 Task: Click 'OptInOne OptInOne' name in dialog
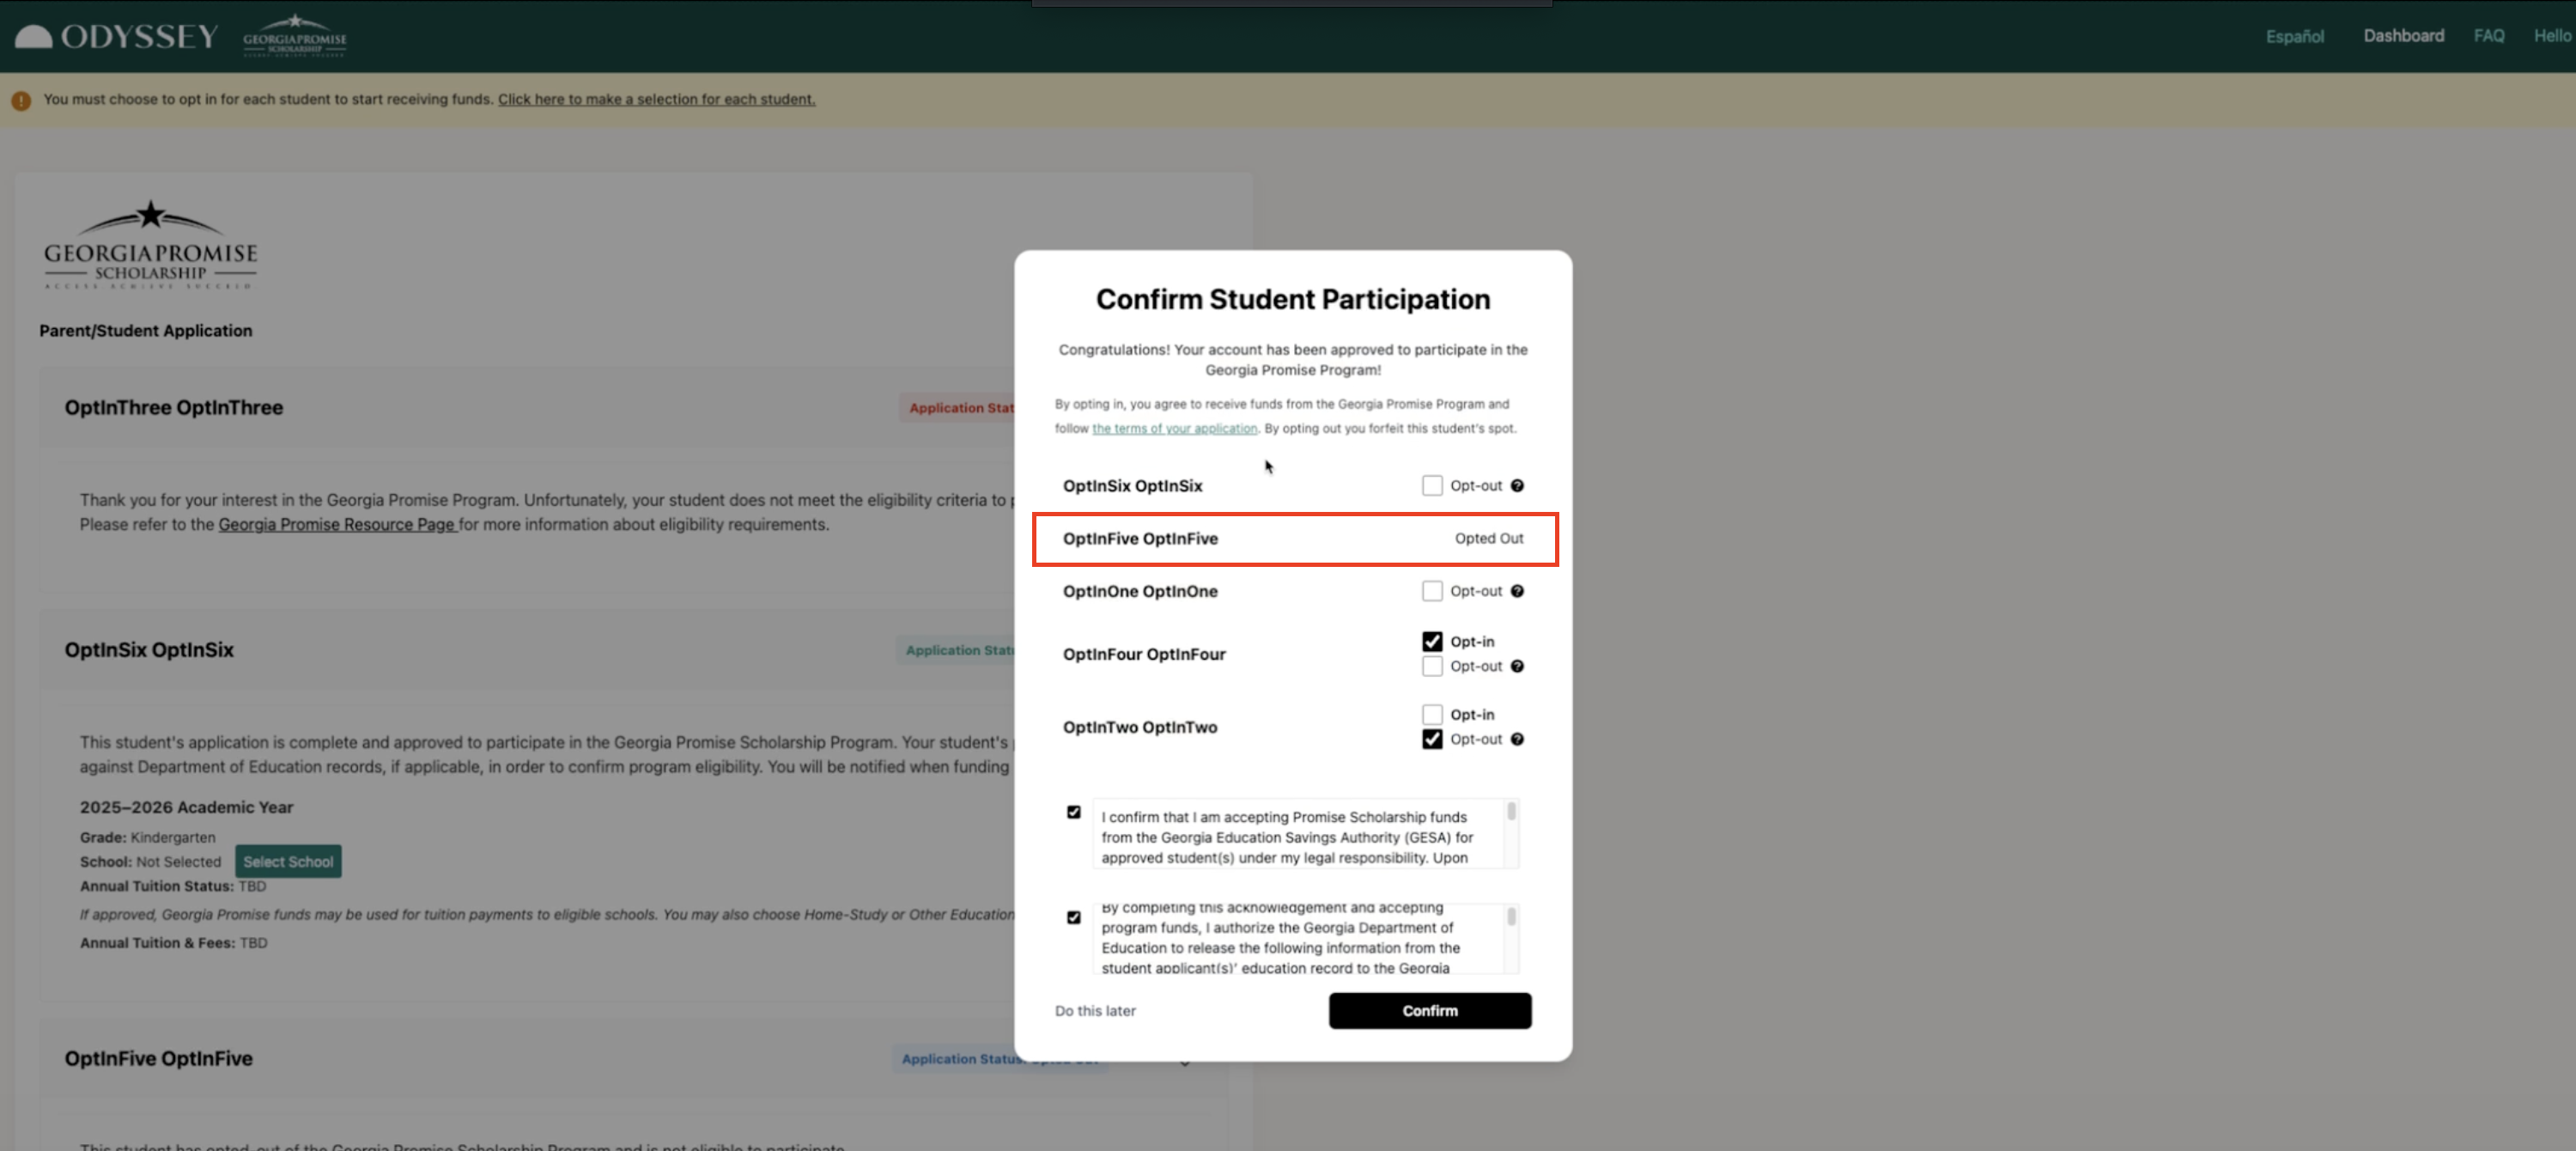click(x=1140, y=591)
